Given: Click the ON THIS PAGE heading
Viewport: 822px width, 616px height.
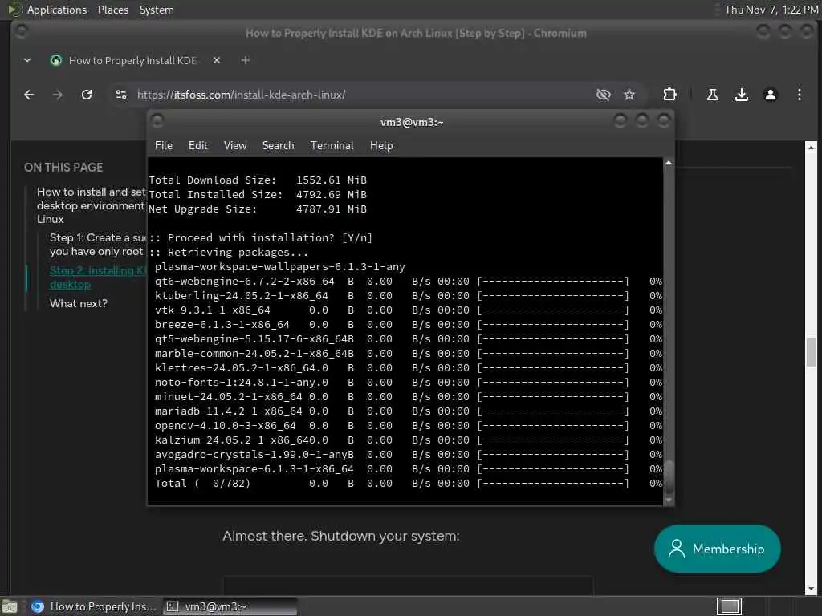Looking at the screenshot, I should tap(63, 168).
